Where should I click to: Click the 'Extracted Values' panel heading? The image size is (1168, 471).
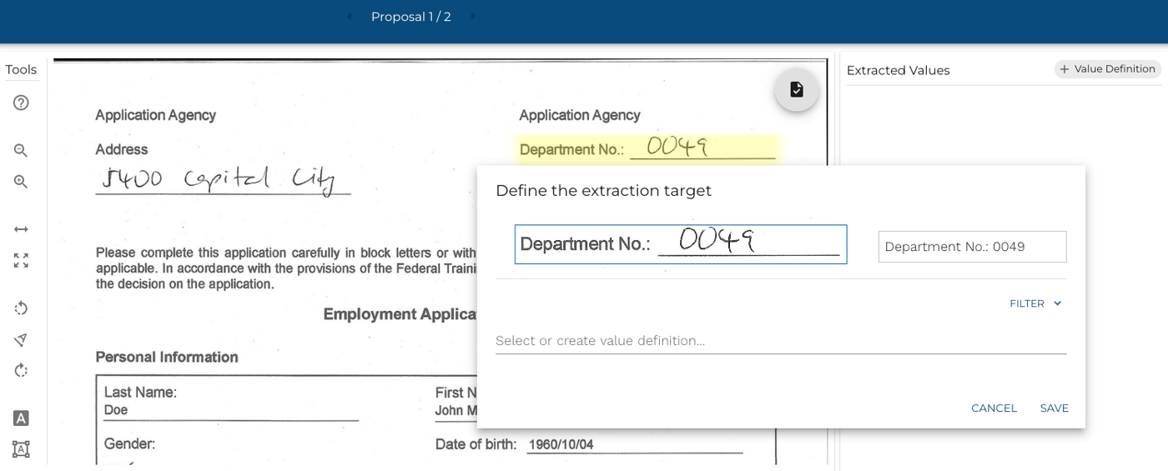898,70
